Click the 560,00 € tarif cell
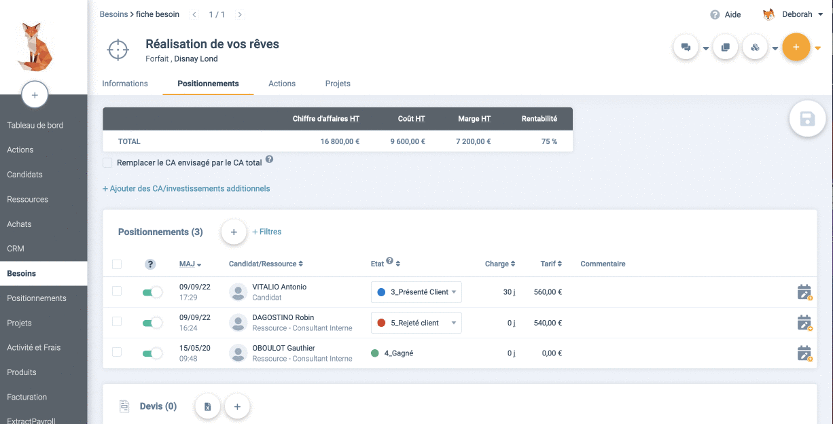The image size is (833, 424). (548, 292)
